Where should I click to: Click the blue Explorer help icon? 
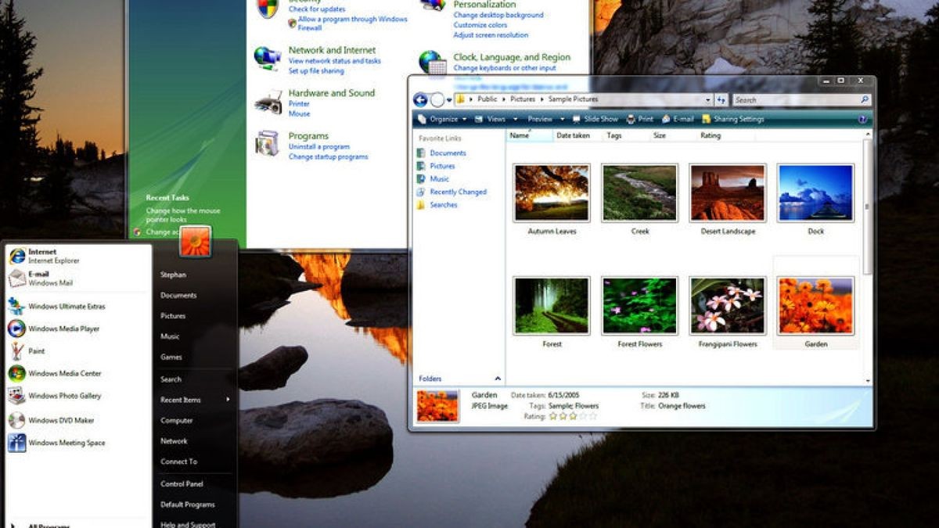click(x=862, y=120)
